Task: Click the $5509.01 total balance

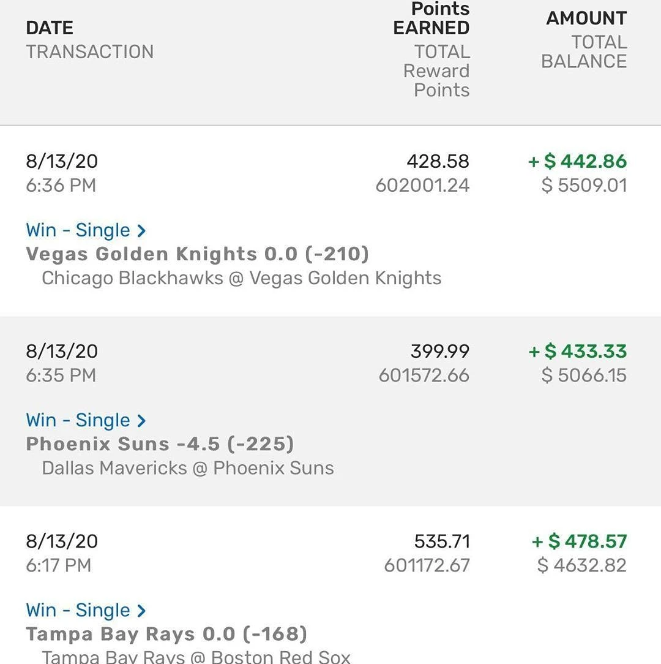Action: 584,186
